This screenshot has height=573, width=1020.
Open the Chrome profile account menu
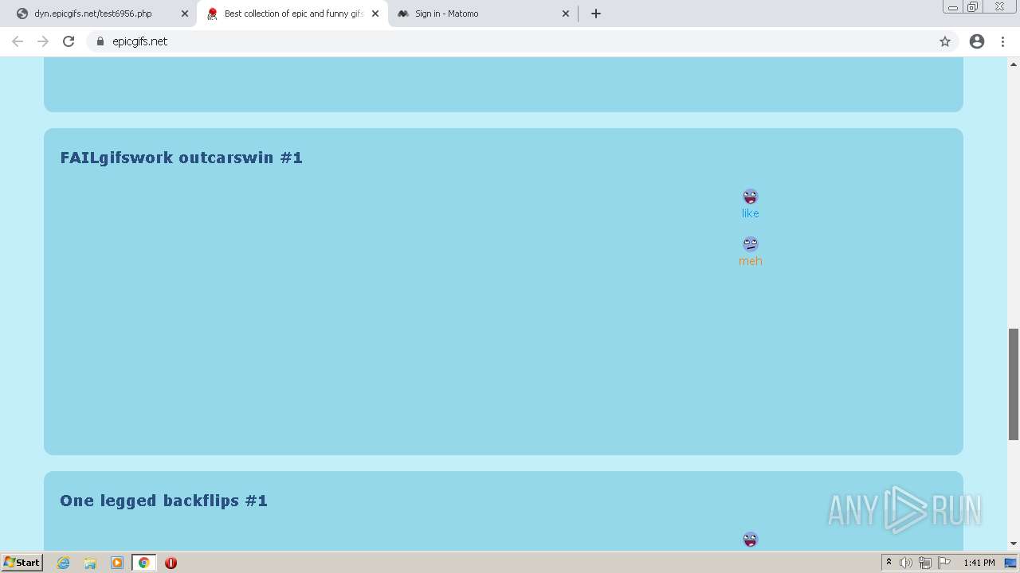pyautogui.click(x=977, y=41)
